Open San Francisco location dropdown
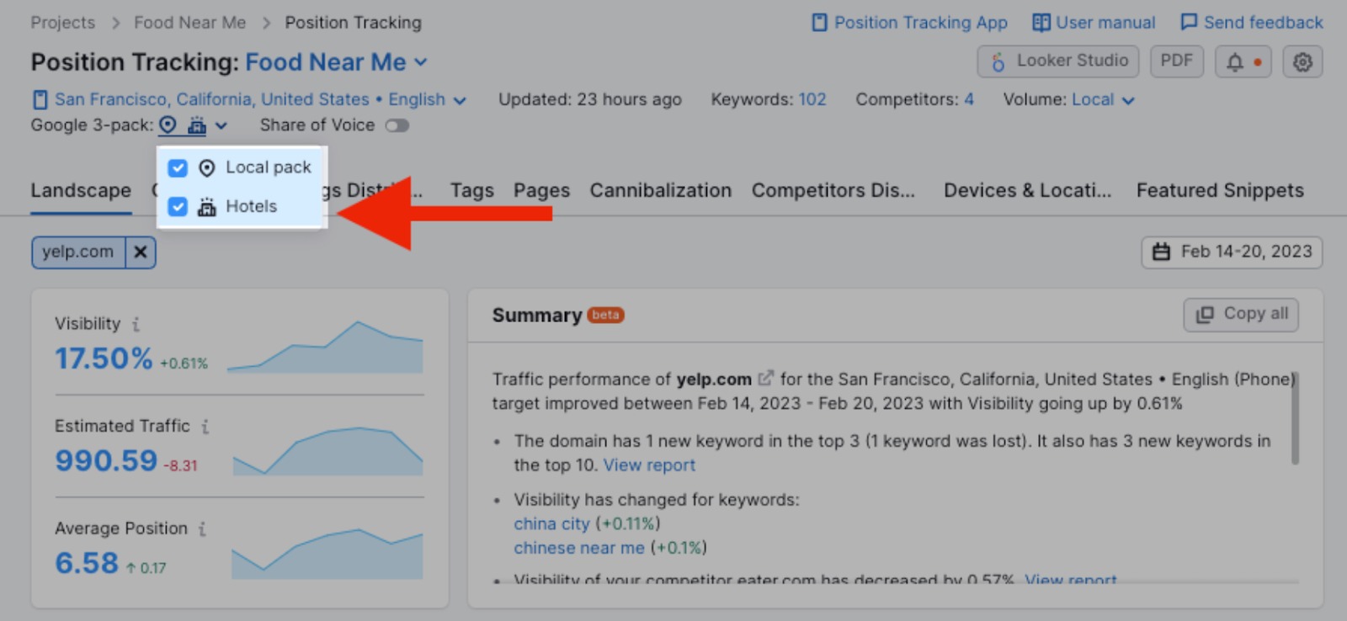Screen dimensions: 1347x621 coord(249,99)
